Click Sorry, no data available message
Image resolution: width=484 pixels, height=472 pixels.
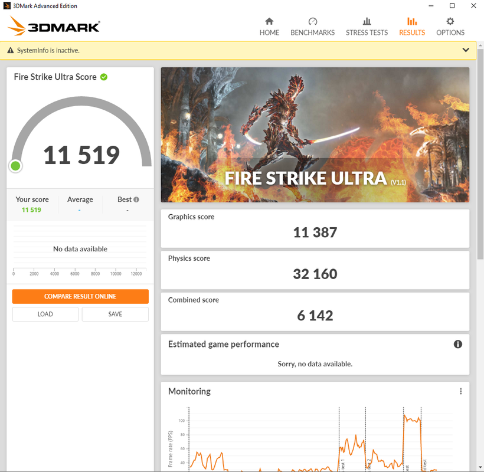pos(315,364)
